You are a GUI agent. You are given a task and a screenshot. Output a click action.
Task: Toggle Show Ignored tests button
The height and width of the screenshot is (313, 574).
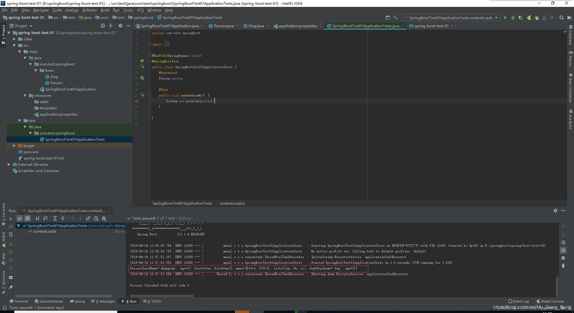[28, 218]
